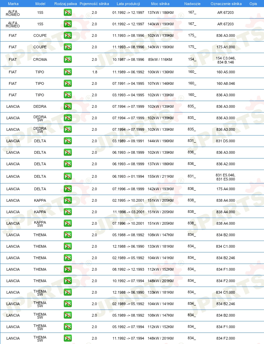The width and height of the screenshot is (264, 344).
Task: Click fuel icon in Alfa Romeo 155 140kW row
Action: click(68, 24)
